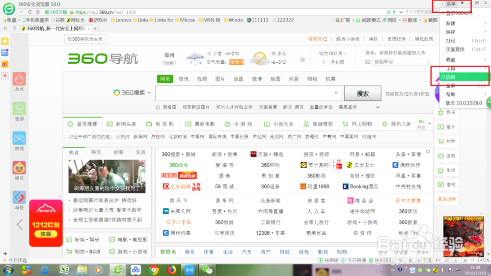Launch Firefox from the taskbar

click(x=171, y=270)
